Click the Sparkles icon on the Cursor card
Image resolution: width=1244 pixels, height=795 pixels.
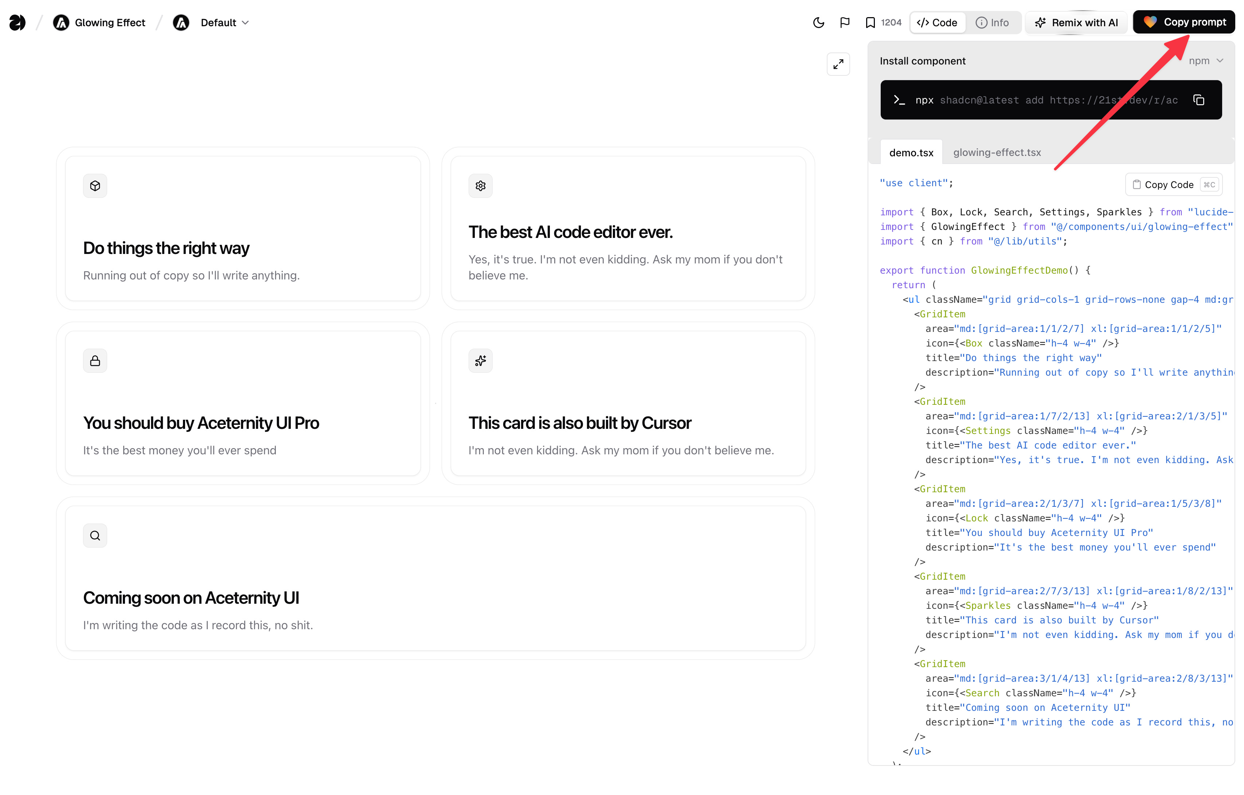tap(481, 361)
